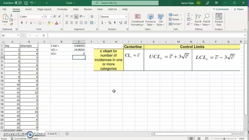Click the AutoSum sigma icon
249x140 pixels.
188,15
